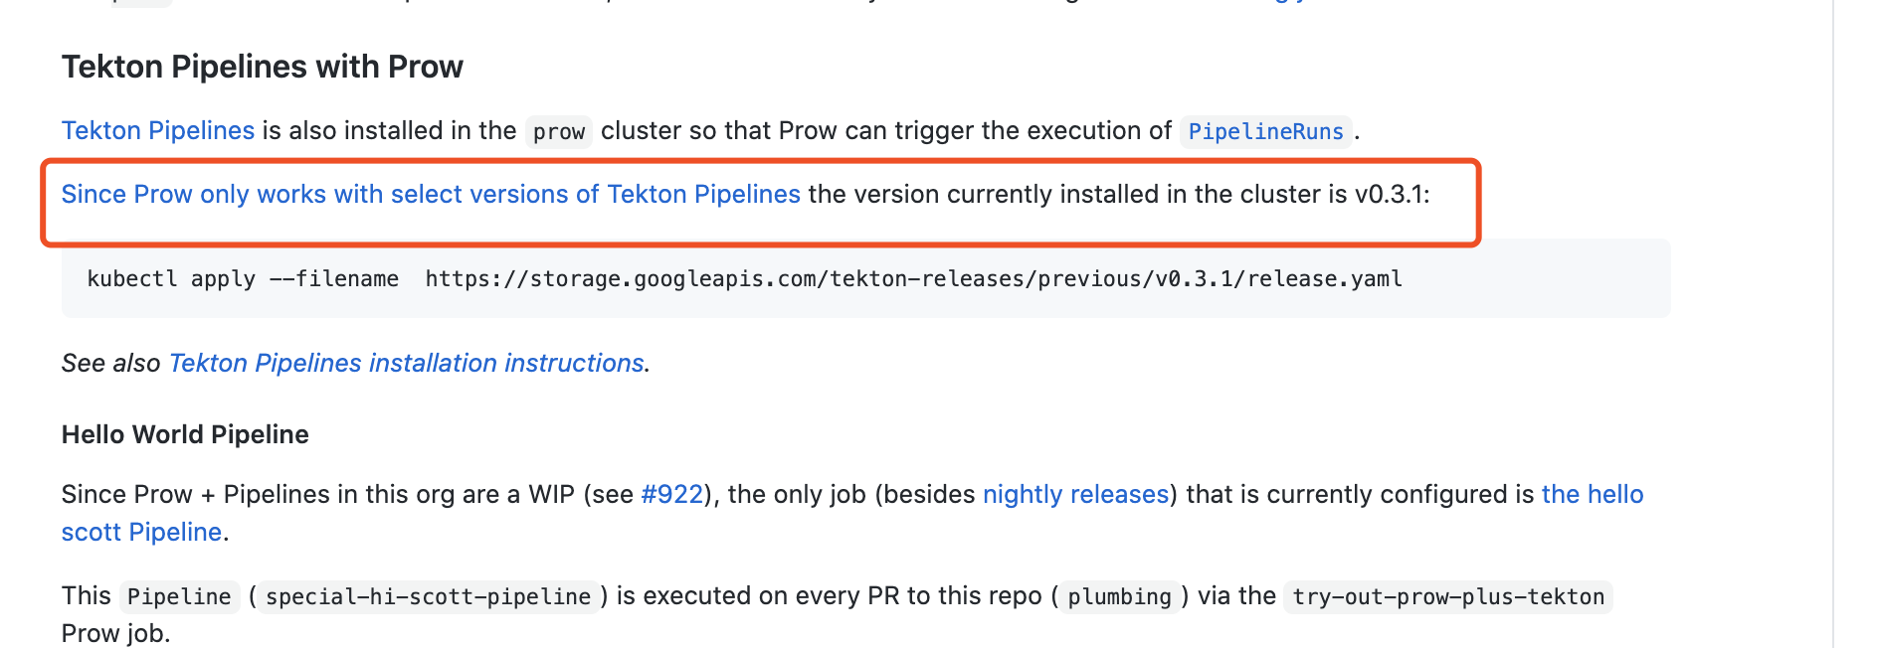Click the inline 'Pipeline' code label

tap(179, 596)
